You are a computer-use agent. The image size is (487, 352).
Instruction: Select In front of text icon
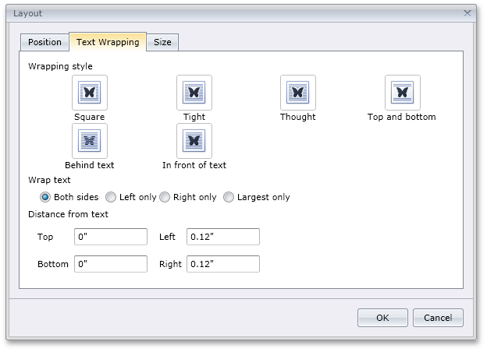pos(194,141)
